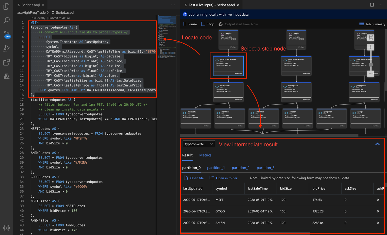The width and height of the screenshot is (387, 235).
Task: Select the partition_2 tab
Action: (241, 168)
